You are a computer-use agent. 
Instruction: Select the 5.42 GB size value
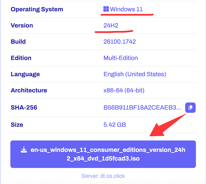114,125
